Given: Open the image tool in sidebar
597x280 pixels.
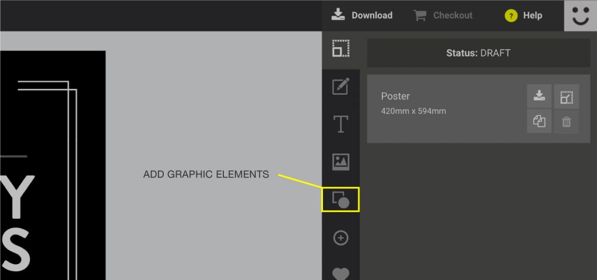Looking at the screenshot, I should click(x=340, y=162).
